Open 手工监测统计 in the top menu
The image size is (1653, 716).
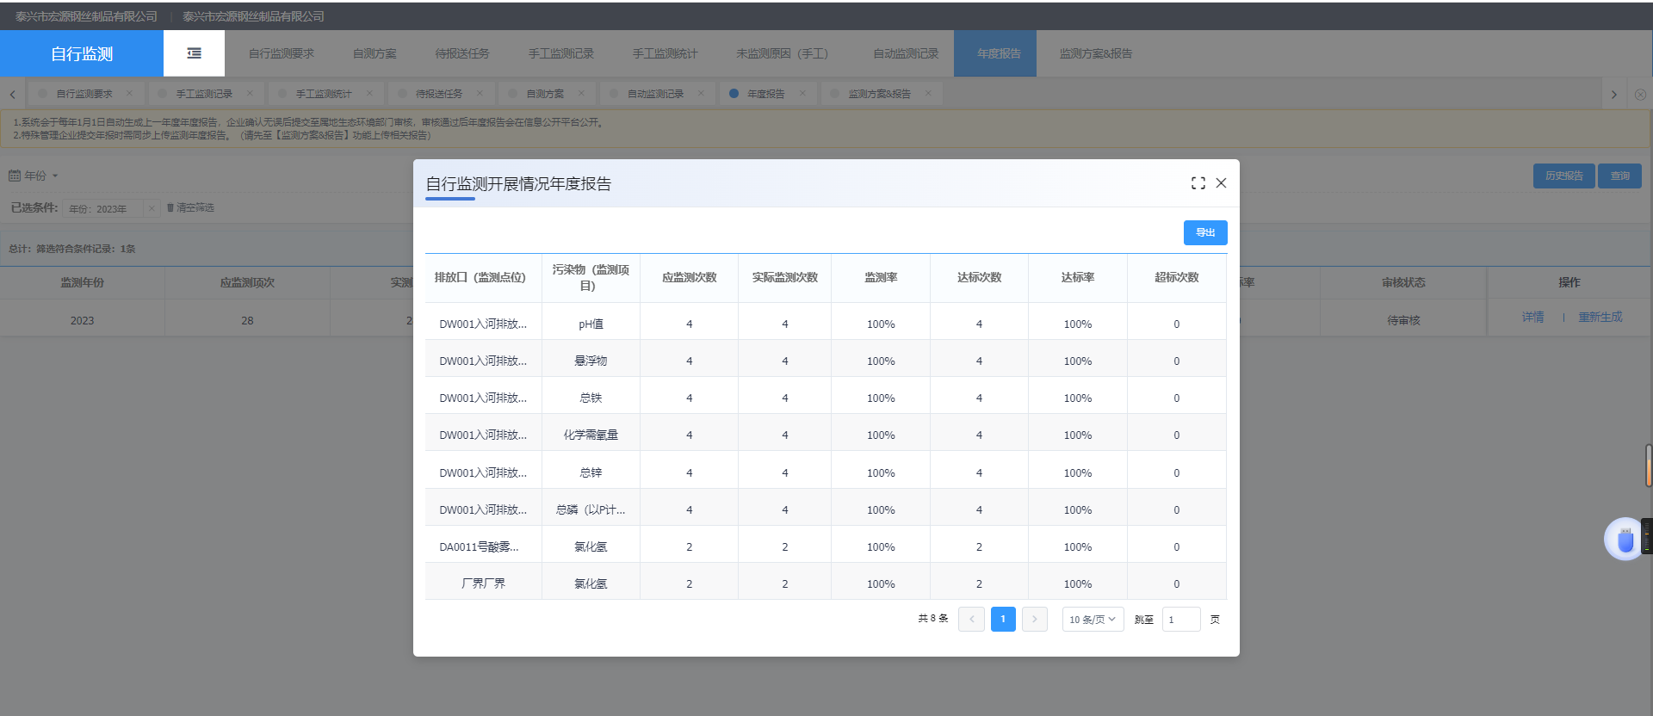click(665, 53)
